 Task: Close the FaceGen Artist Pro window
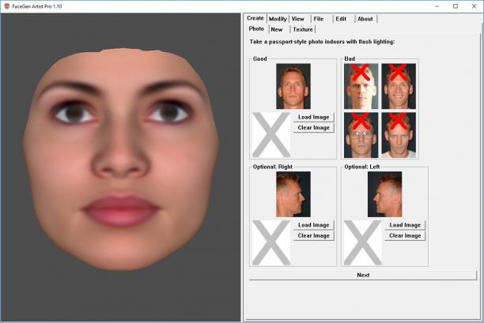point(475,6)
